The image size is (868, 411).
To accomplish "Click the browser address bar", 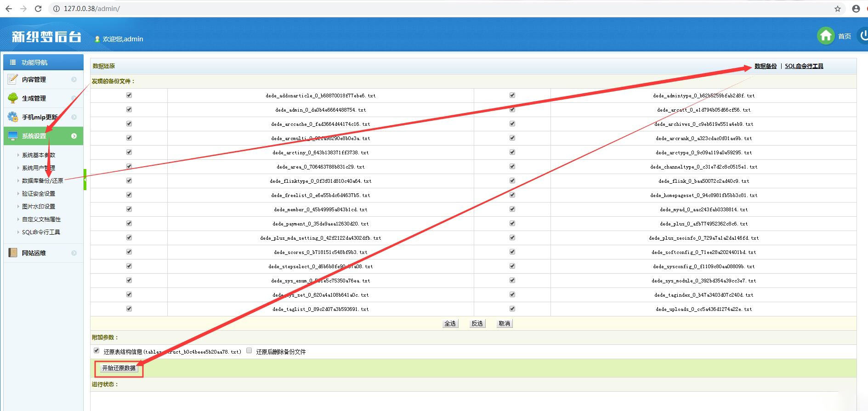I will pyautogui.click(x=414, y=9).
